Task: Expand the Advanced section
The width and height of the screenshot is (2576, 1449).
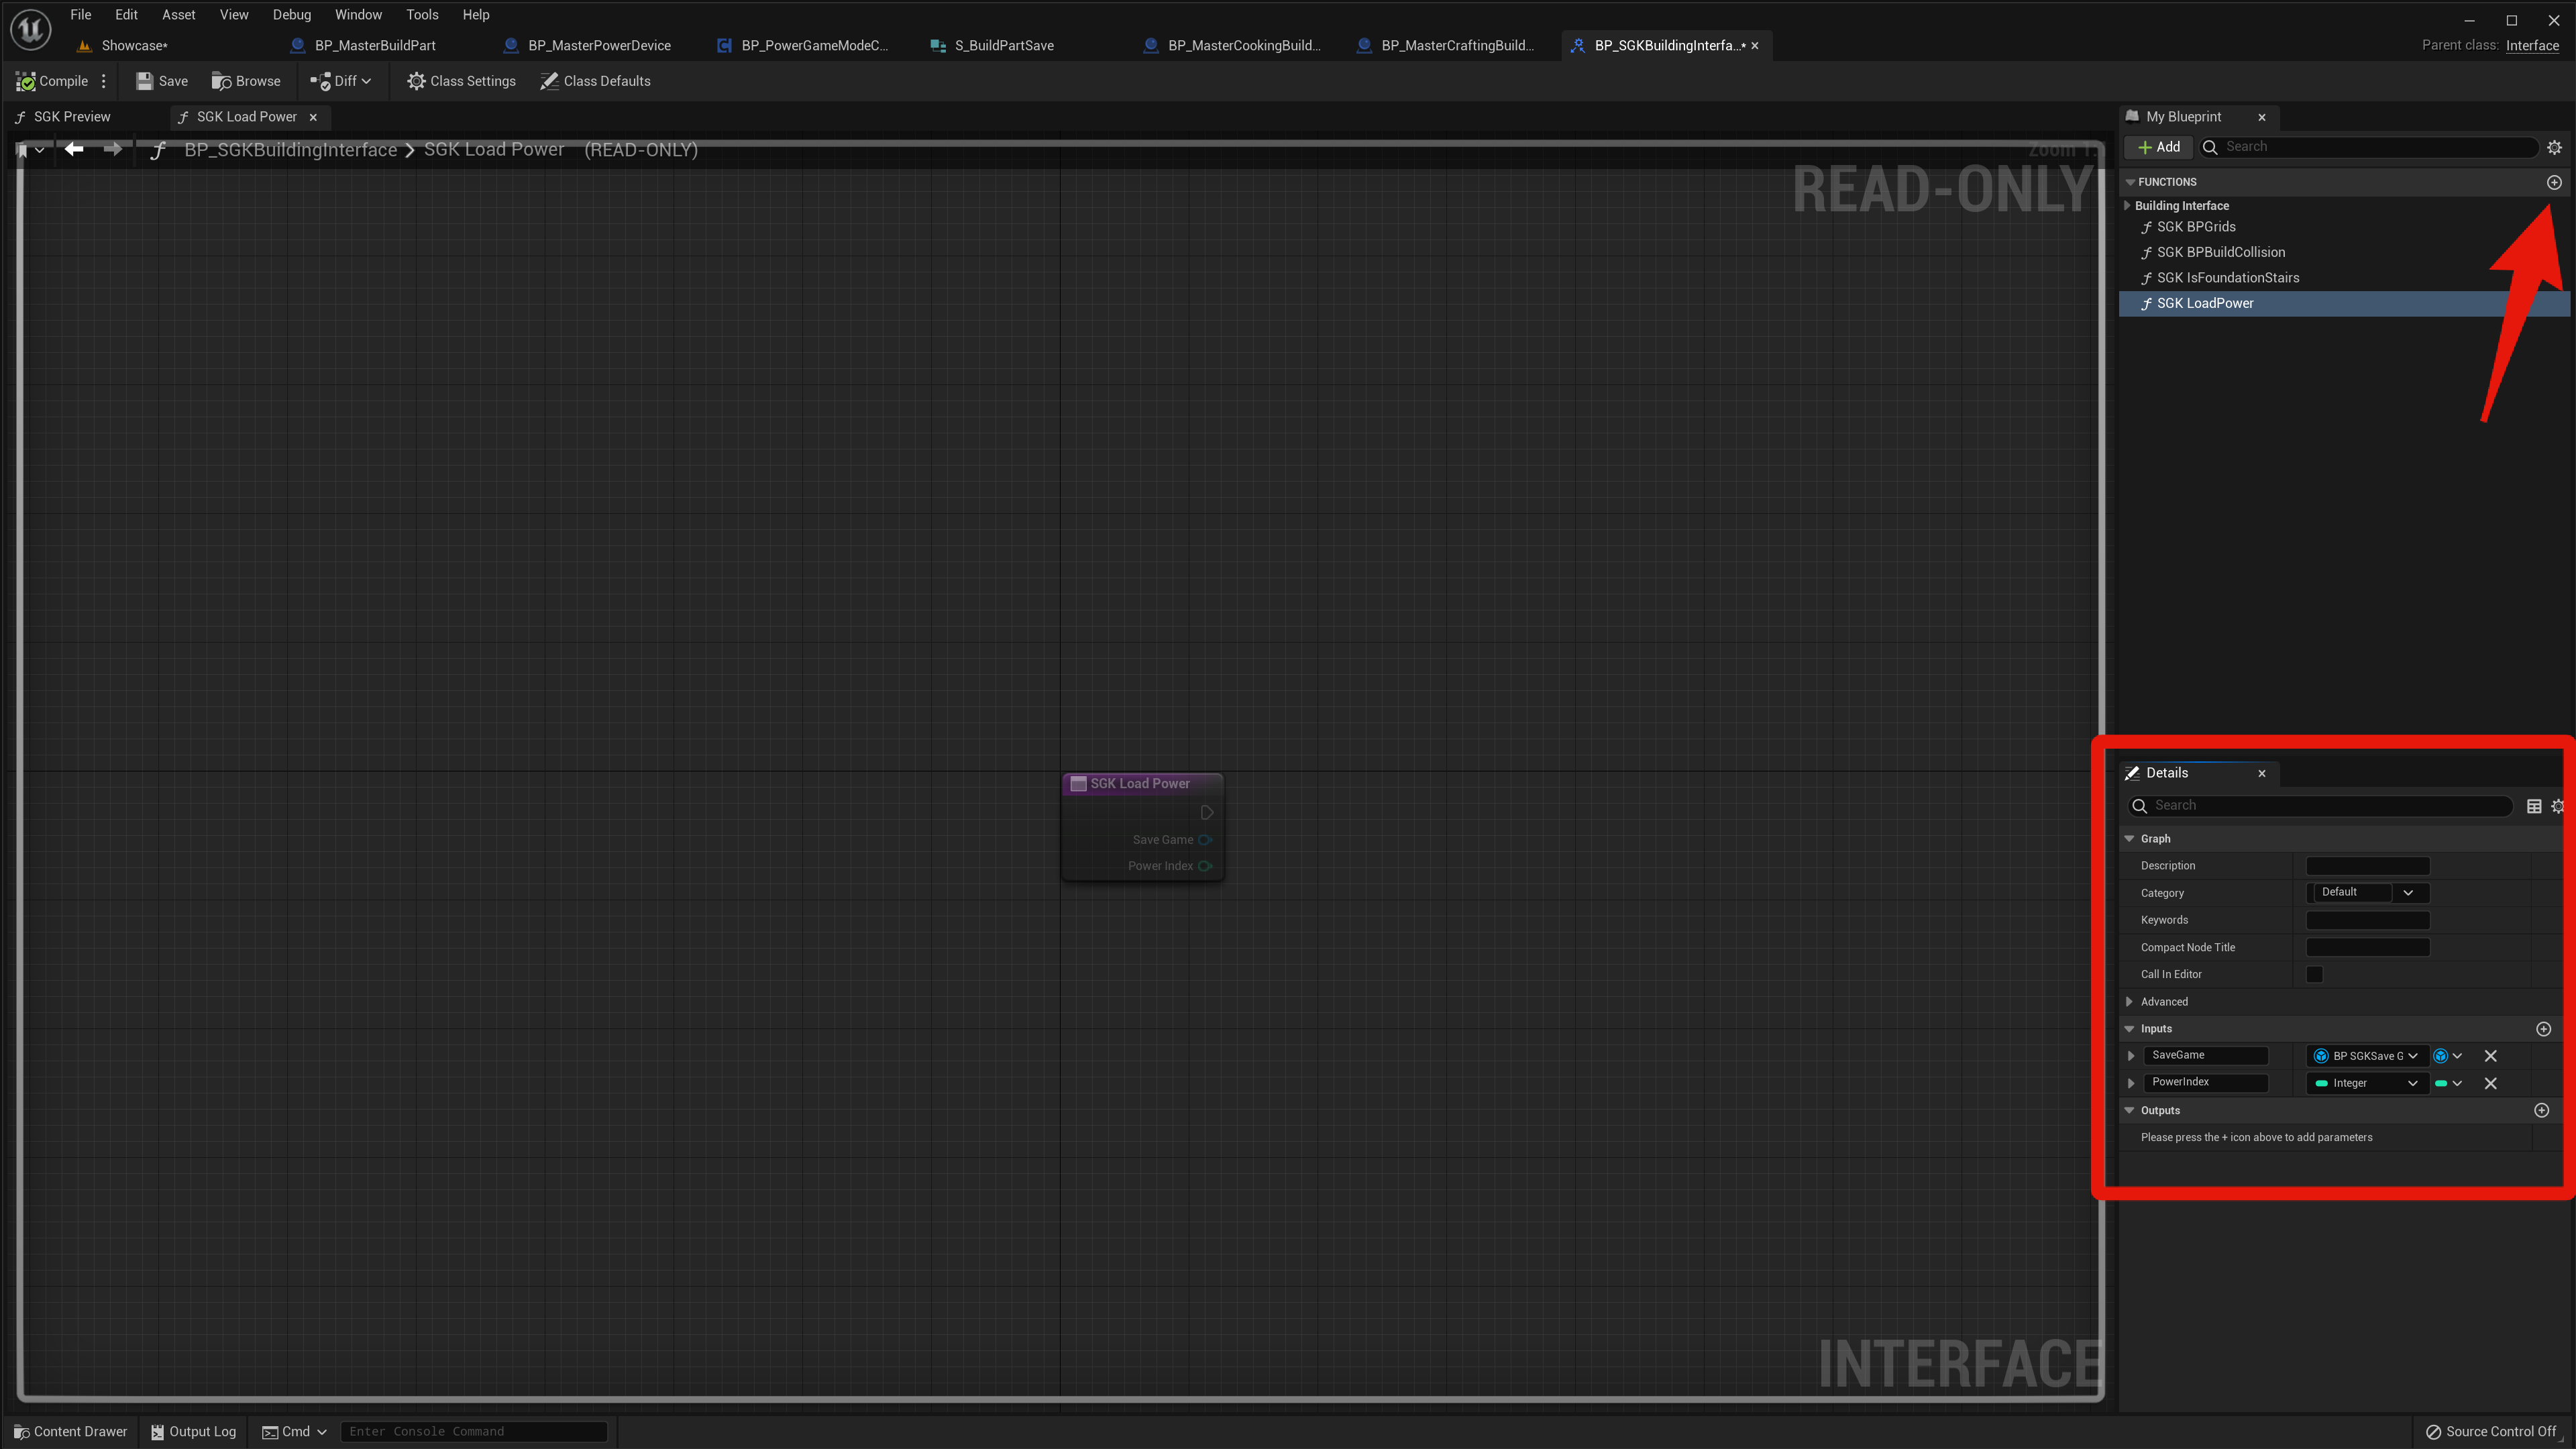Action: [x=2129, y=1001]
